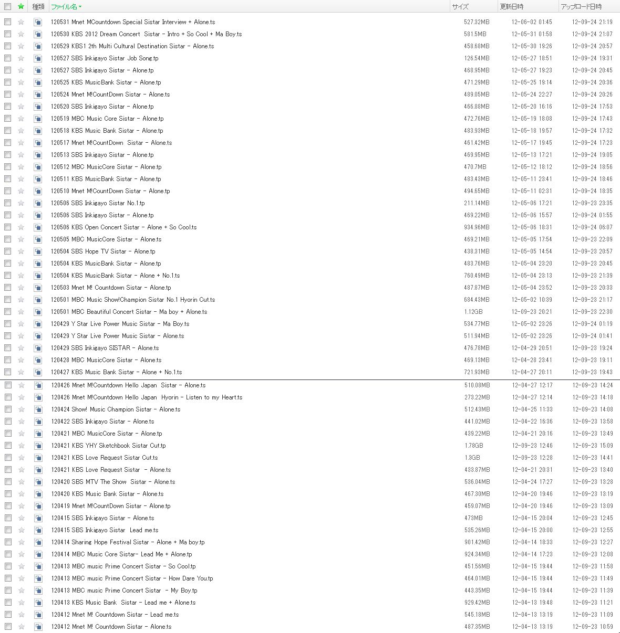
Task: Check the 120520 SBS Inkigayo Sistar Alone row
Action: click(x=7, y=107)
